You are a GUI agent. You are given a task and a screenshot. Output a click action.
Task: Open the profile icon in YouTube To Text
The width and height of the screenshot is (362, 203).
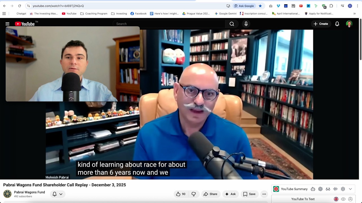[350, 199]
